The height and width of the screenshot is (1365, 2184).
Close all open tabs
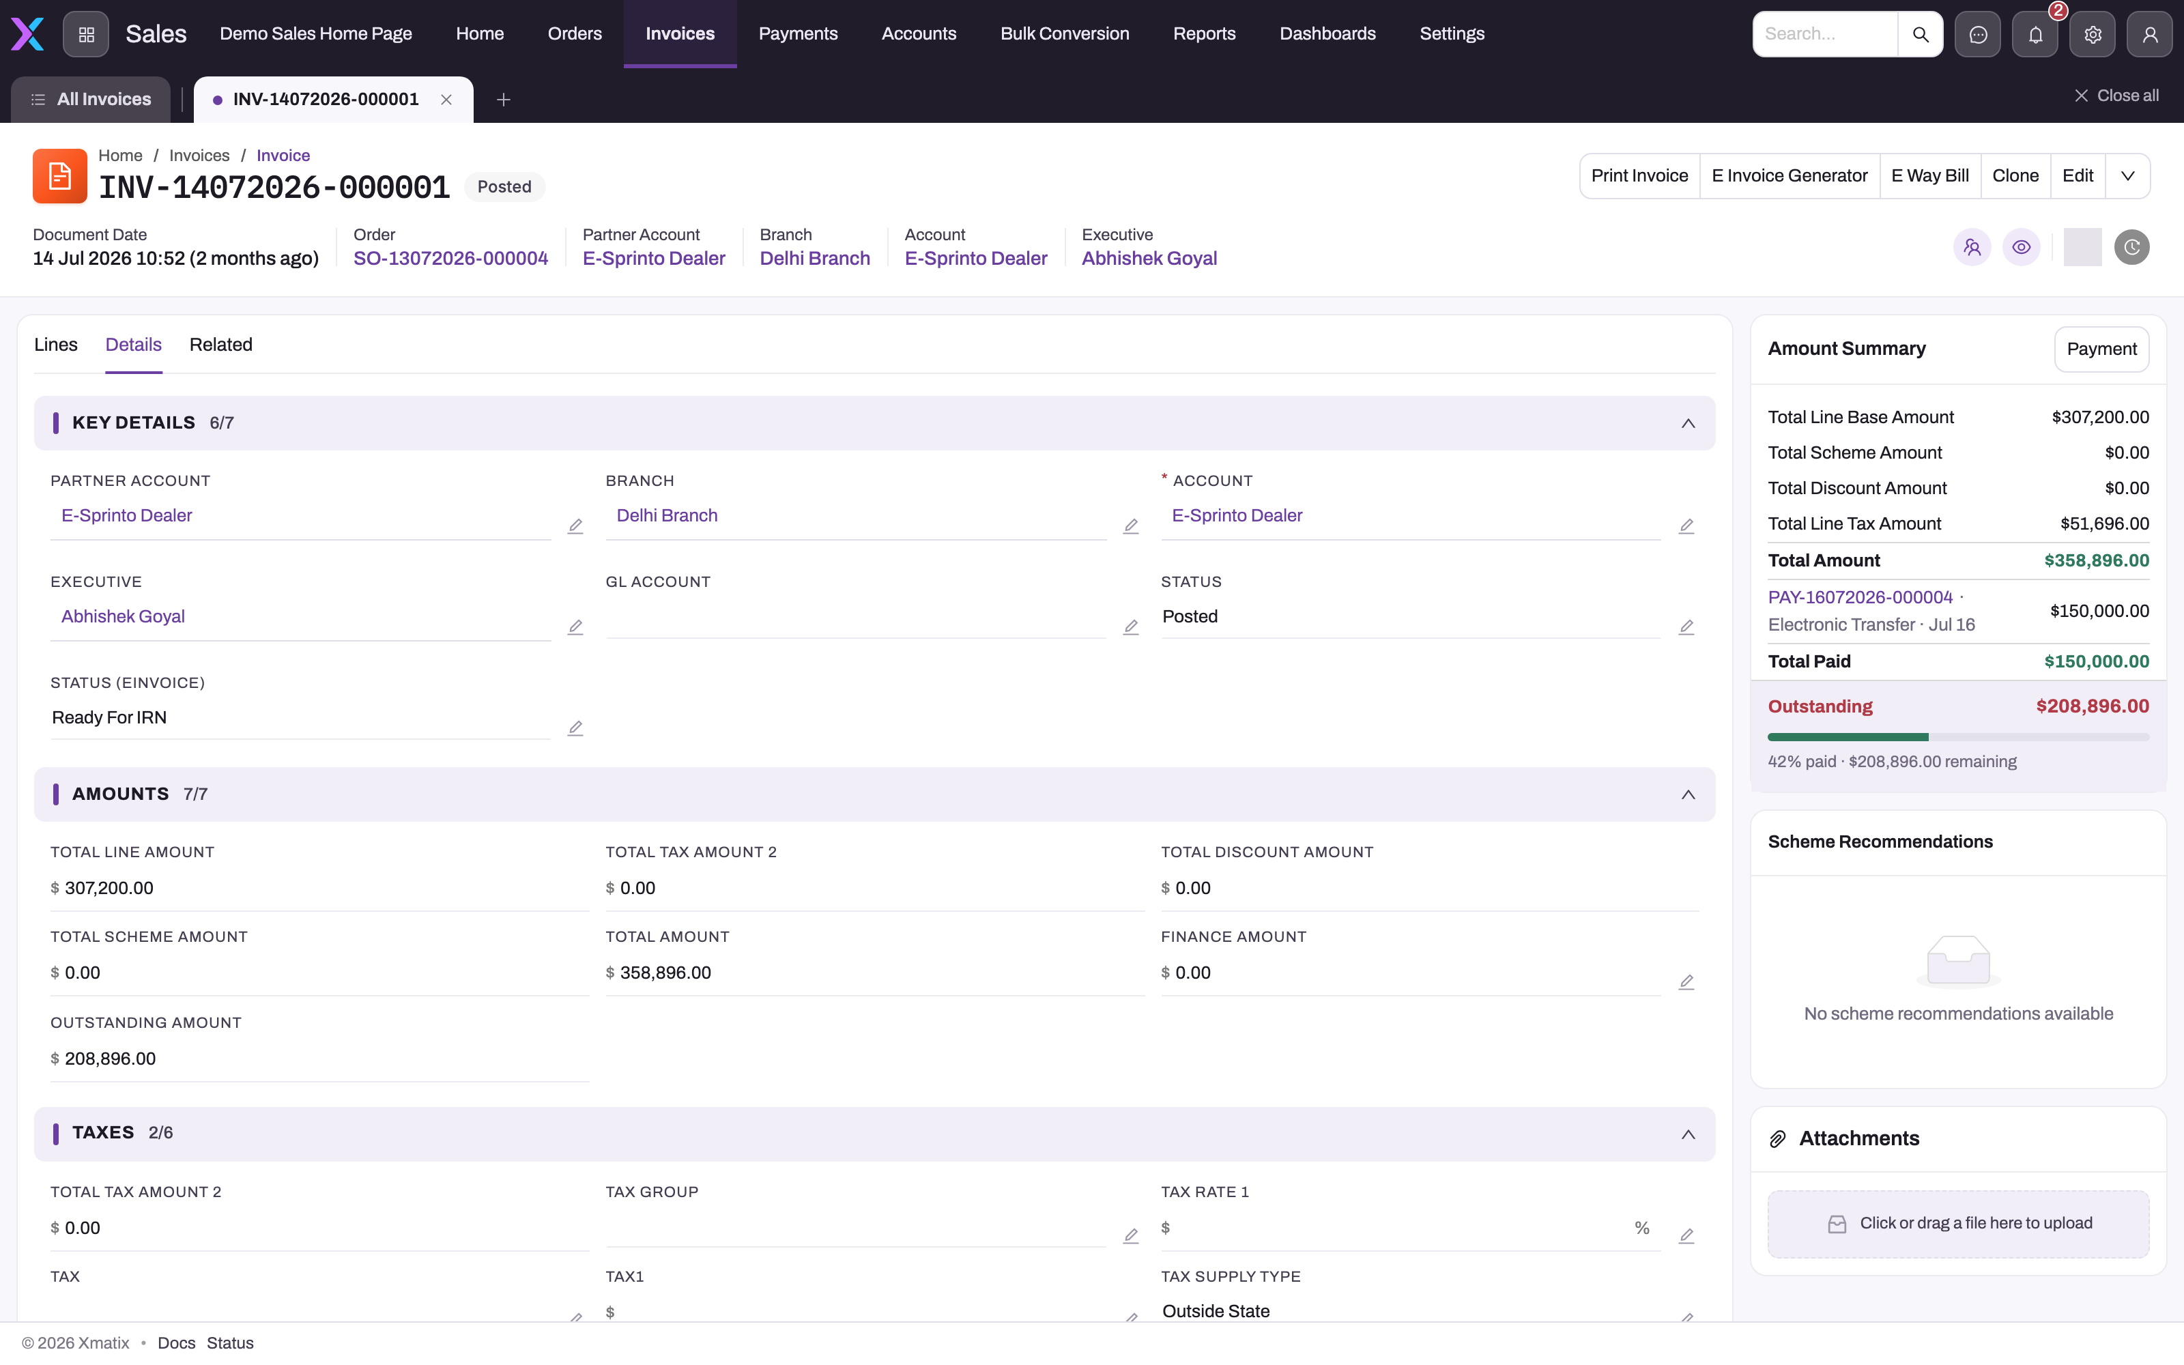pos(2116,96)
